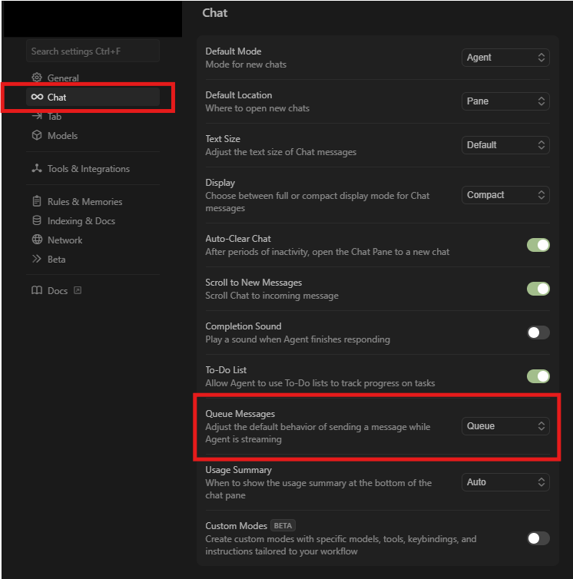This screenshot has width=573, height=579.
Task: Toggle off Scroll to New Messages
Action: [538, 289]
